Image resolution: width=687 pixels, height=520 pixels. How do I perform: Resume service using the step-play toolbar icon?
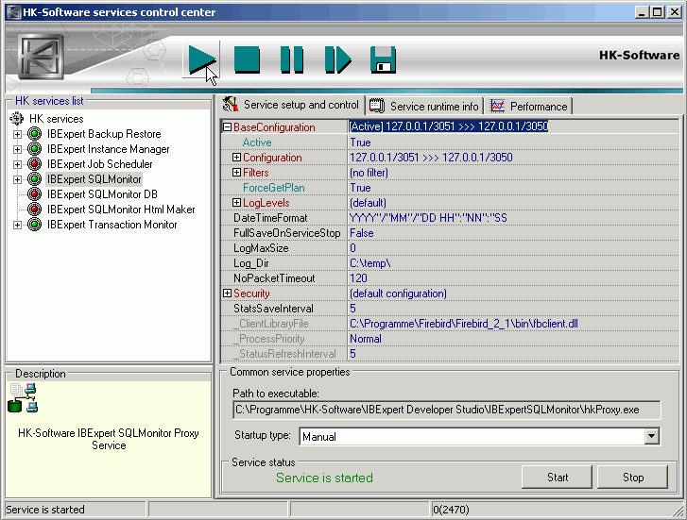coord(337,59)
